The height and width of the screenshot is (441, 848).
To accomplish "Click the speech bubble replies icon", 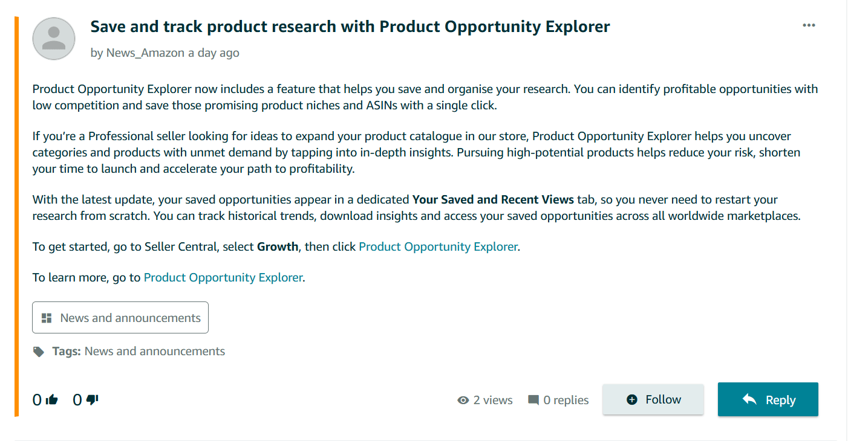I will (x=533, y=400).
